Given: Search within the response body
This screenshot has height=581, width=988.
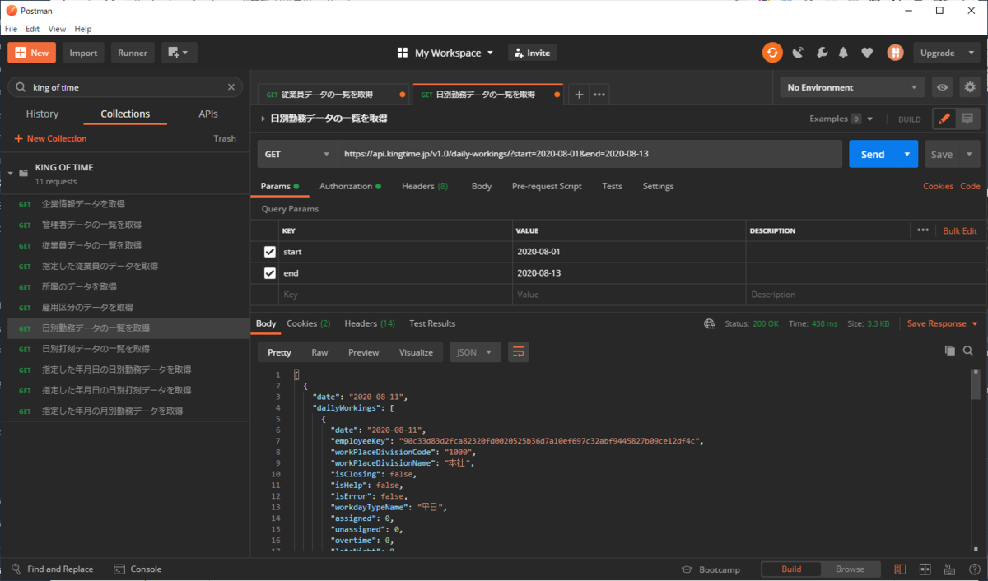Looking at the screenshot, I should point(968,351).
